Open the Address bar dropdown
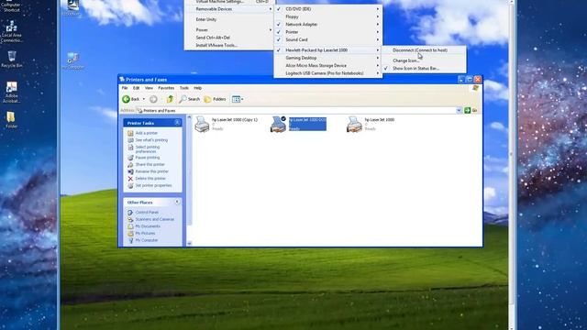The height and width of the screenshot is (330, 587). click(x=459, y=110)
